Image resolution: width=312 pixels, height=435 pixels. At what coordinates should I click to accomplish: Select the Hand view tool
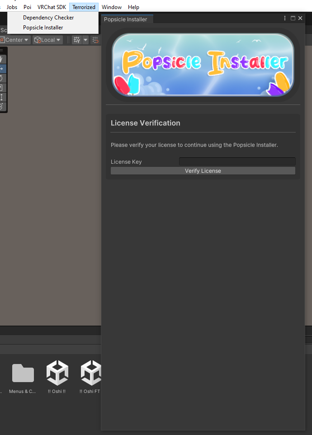tap(2, 59)
